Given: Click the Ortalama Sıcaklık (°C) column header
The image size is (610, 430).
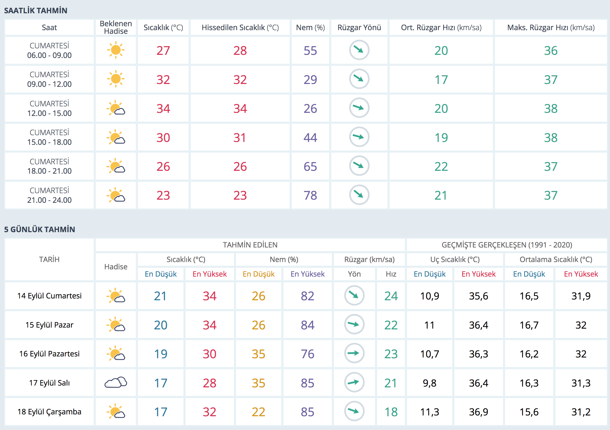Looking at the screenshot, I should click(556, 259).
